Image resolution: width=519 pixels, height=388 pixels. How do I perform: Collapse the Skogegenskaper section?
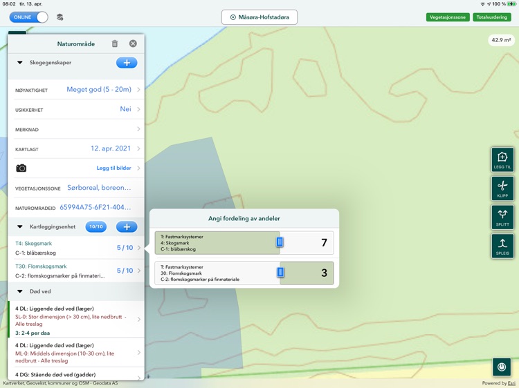click(20, 62)
